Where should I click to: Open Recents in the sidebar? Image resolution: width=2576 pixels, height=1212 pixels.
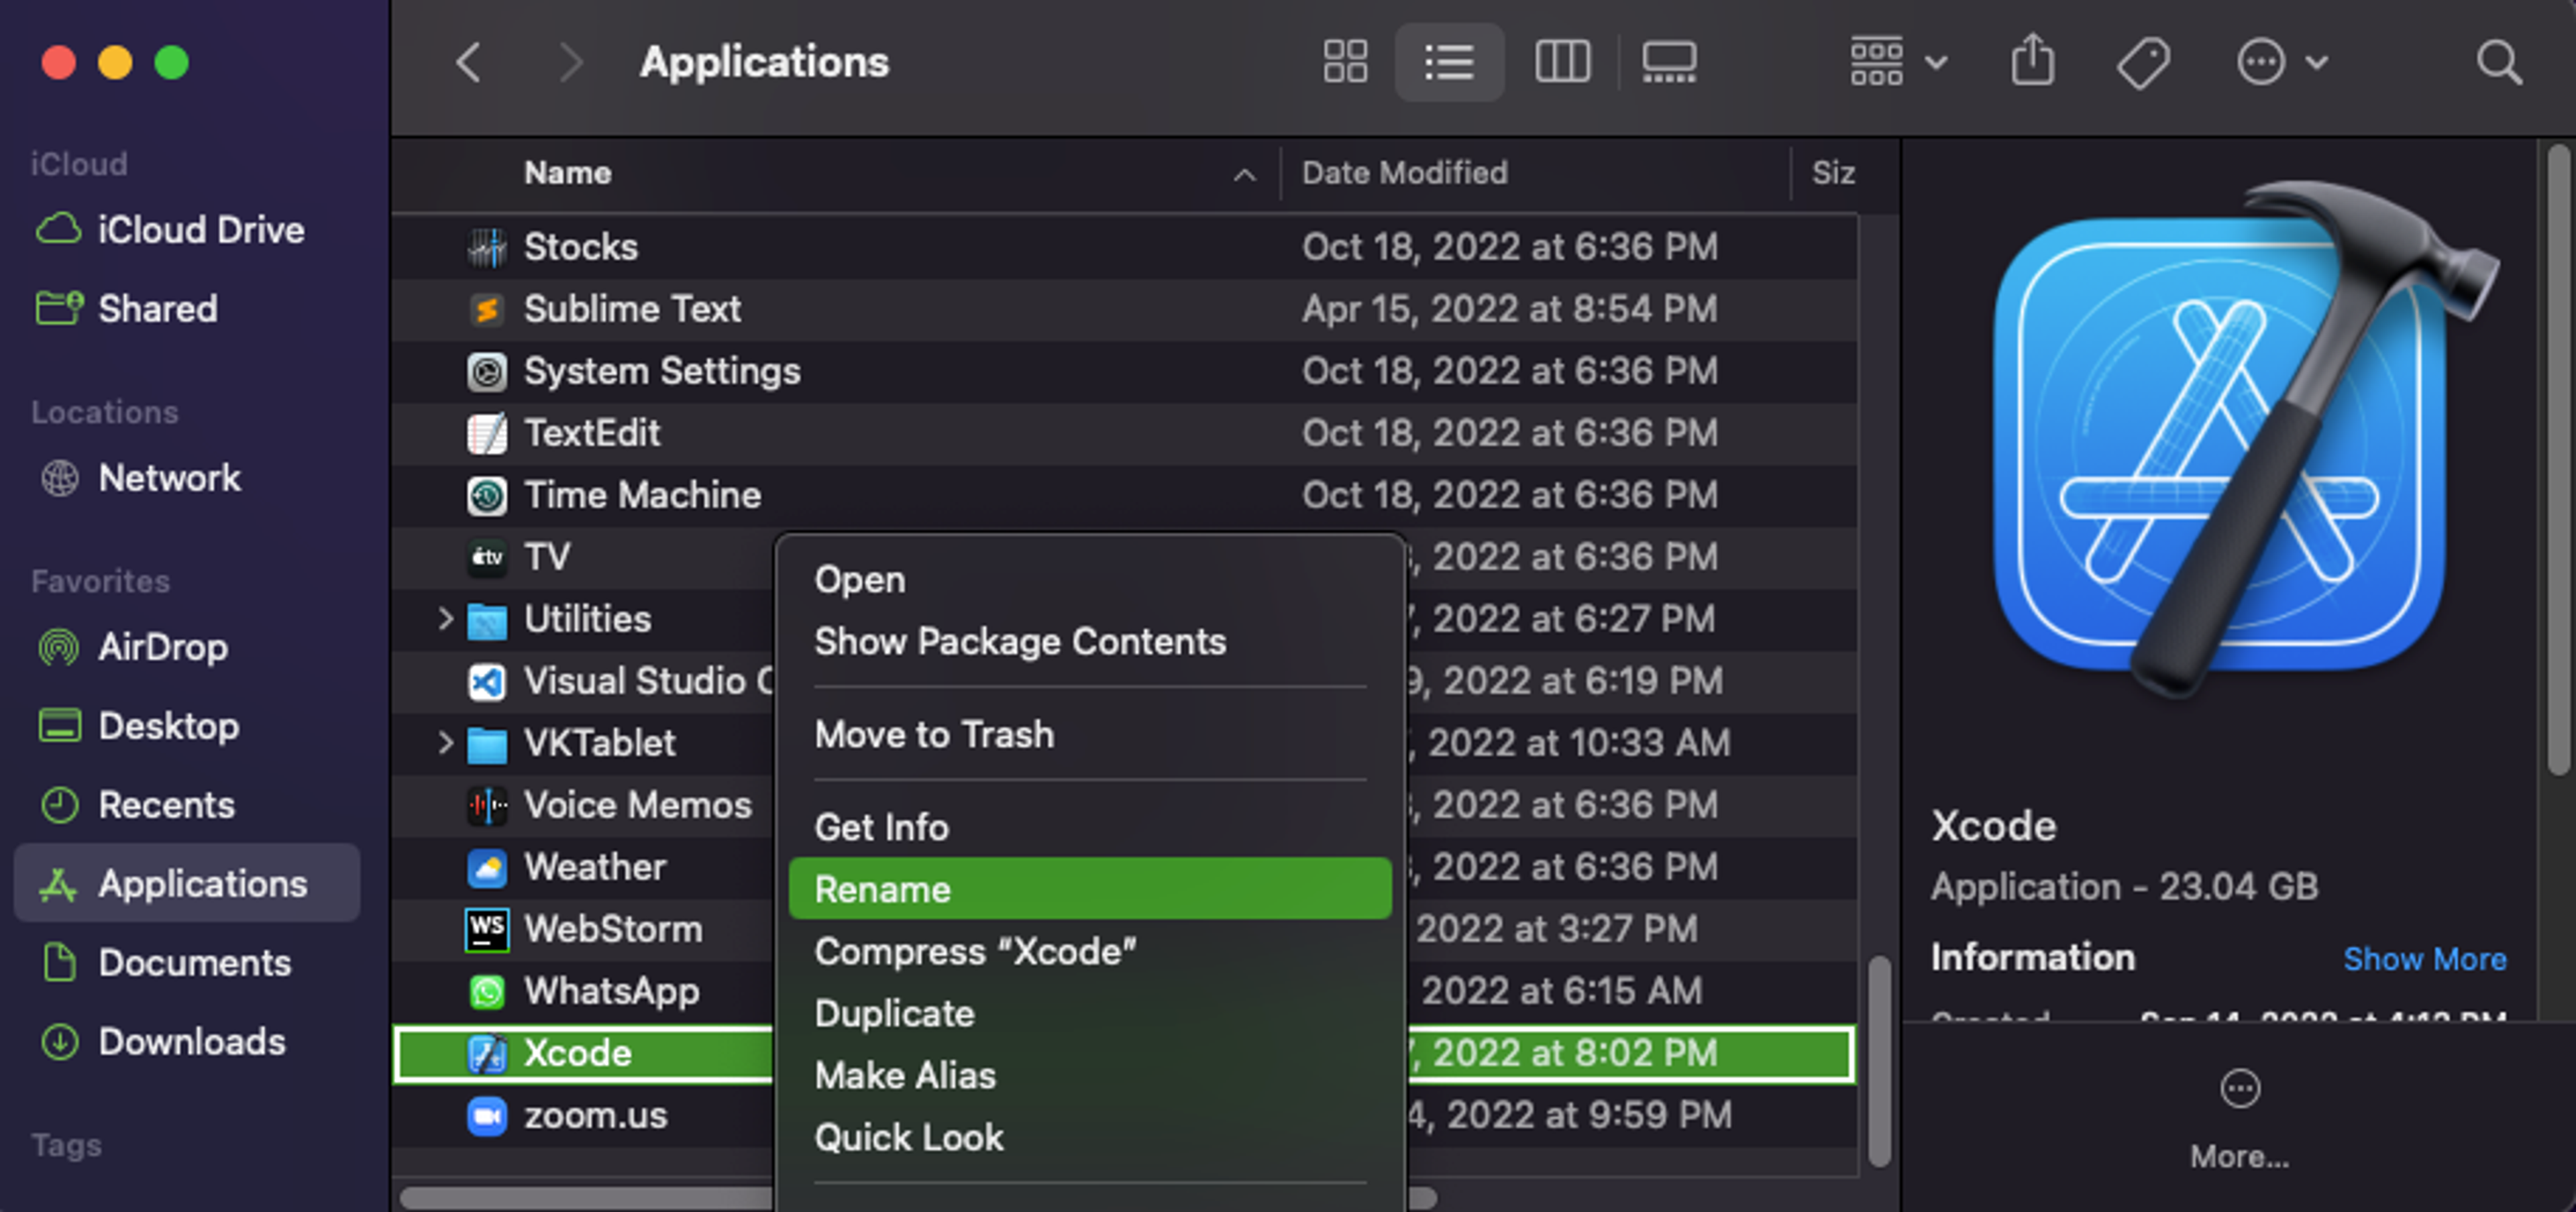pos(186,805)
